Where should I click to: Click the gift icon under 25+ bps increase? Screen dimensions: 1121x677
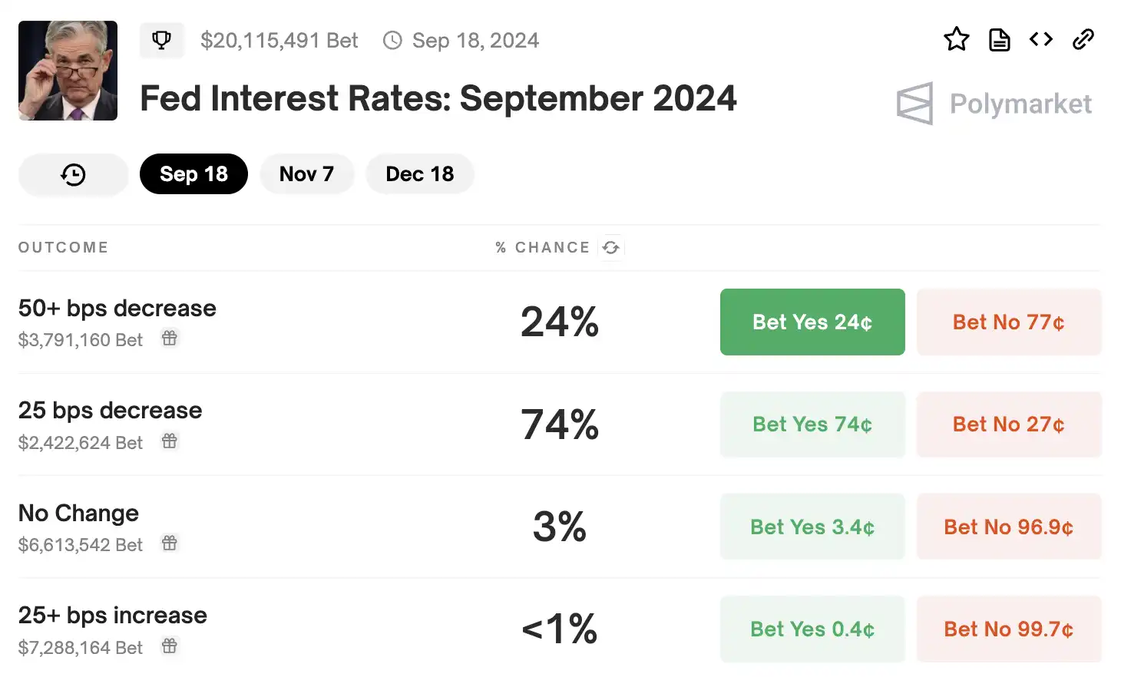point(170,646)
